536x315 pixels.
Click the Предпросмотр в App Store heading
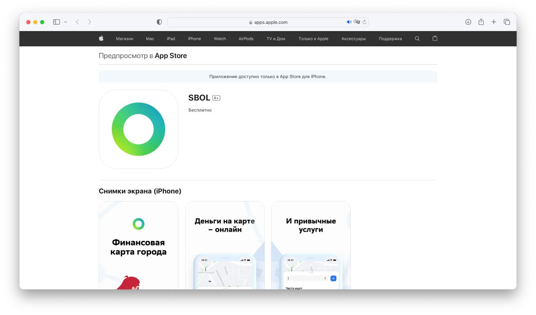pyautogui.click(x=143, y=56)
